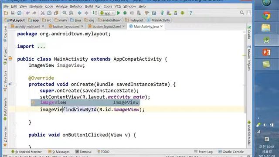
Task: Toggle the Build Variants tool window
Action: click(x=5, y=109)
